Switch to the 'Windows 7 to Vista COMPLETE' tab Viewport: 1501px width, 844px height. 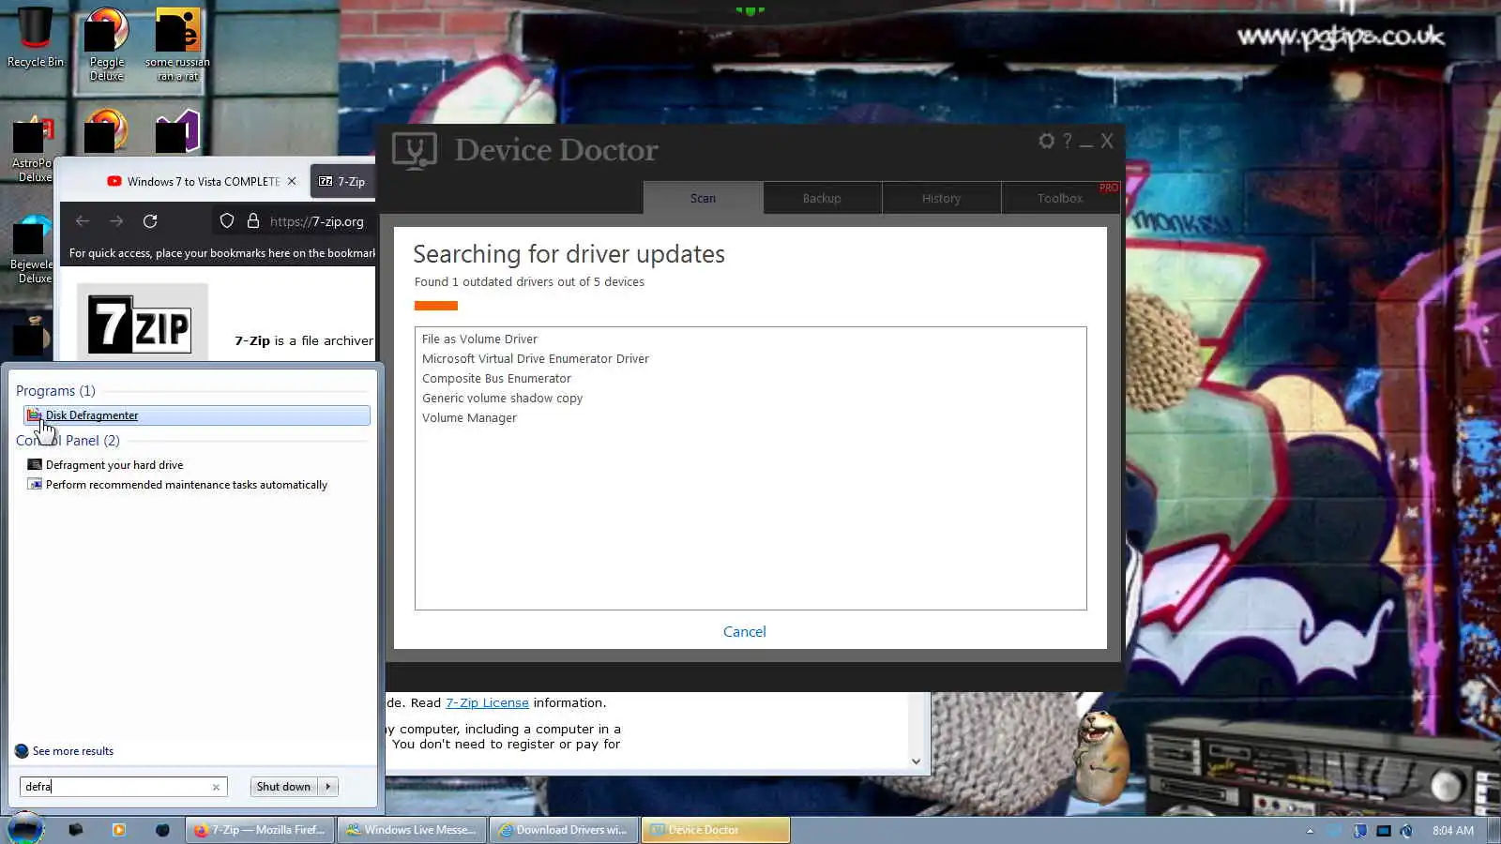click(x=204, y=181)
